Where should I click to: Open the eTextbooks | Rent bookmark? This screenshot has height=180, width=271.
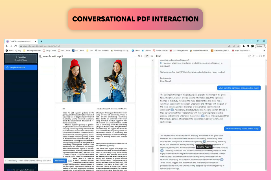[220, 51]
